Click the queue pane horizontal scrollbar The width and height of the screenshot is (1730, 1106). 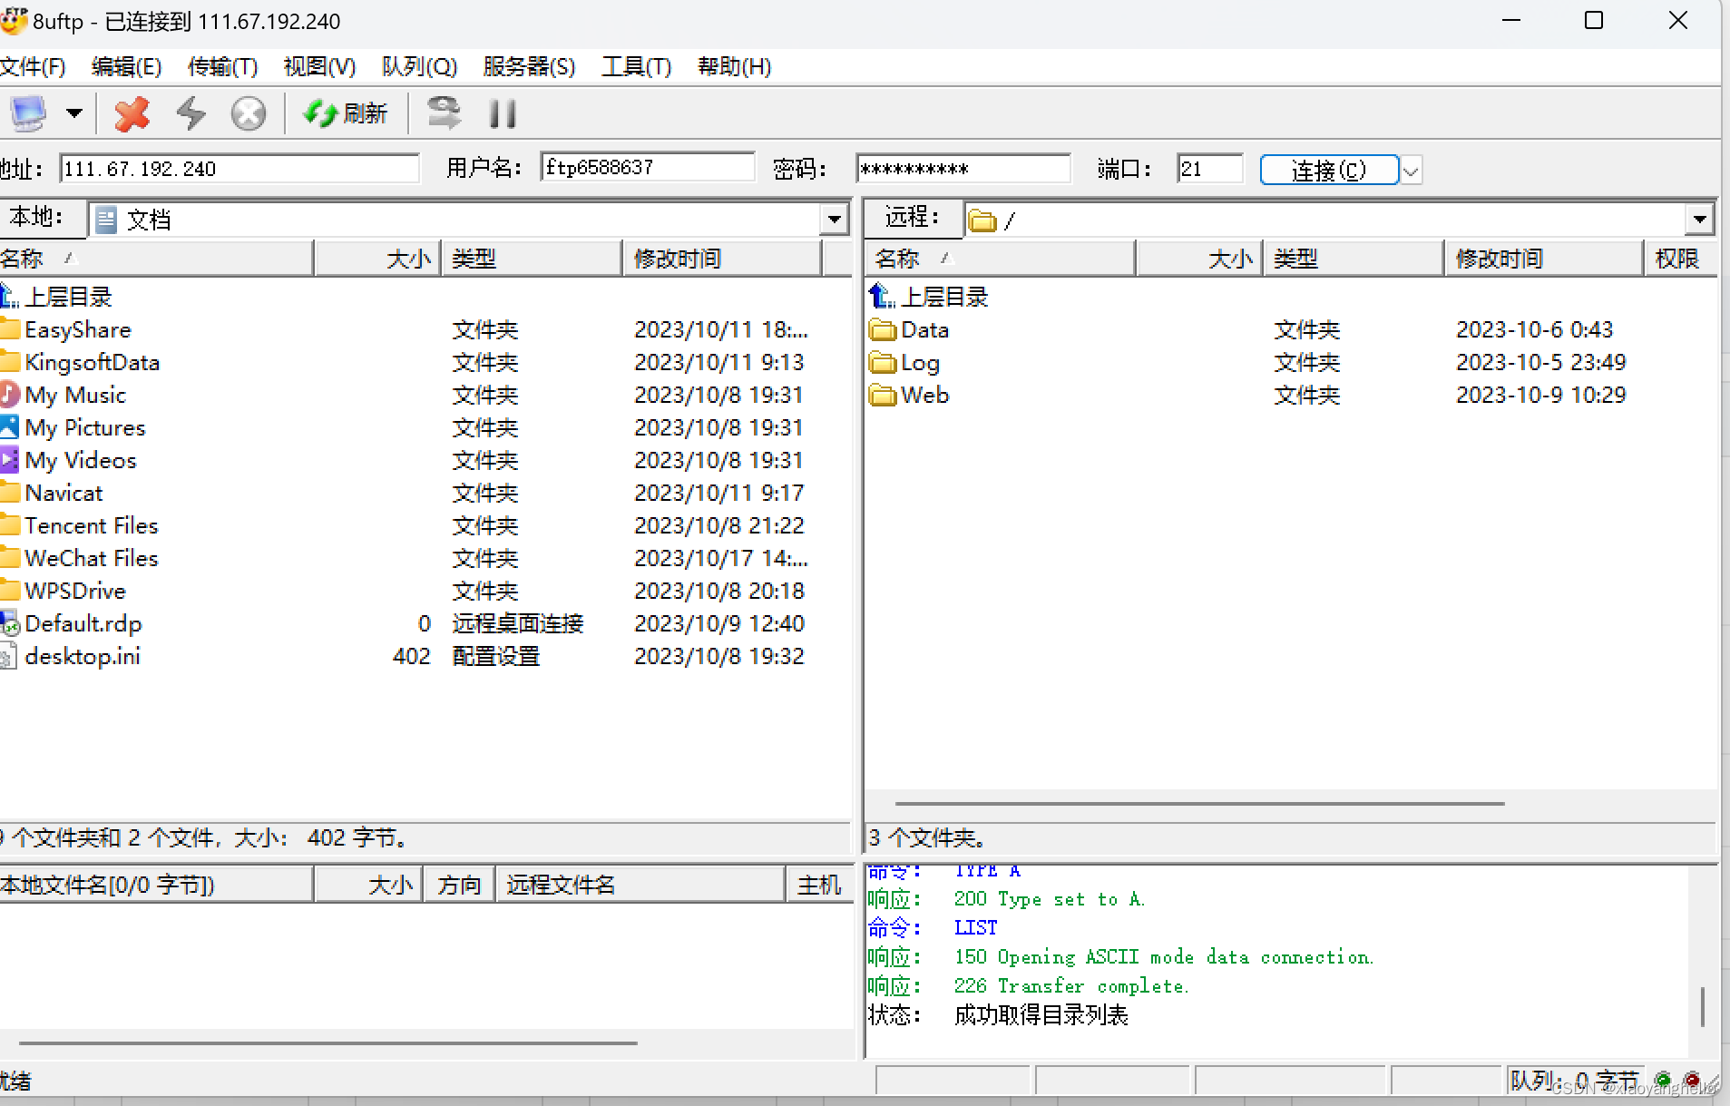point(328,1043)
